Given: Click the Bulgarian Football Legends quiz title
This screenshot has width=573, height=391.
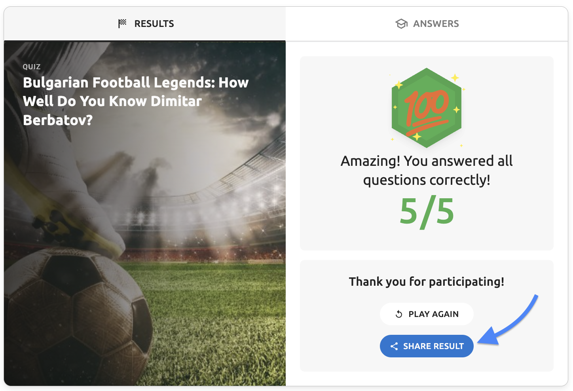Looking at the screenshot, I should [x=136, y=101].
